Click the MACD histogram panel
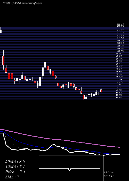Viewport: 129px width, 181px height. pos(71,168)
